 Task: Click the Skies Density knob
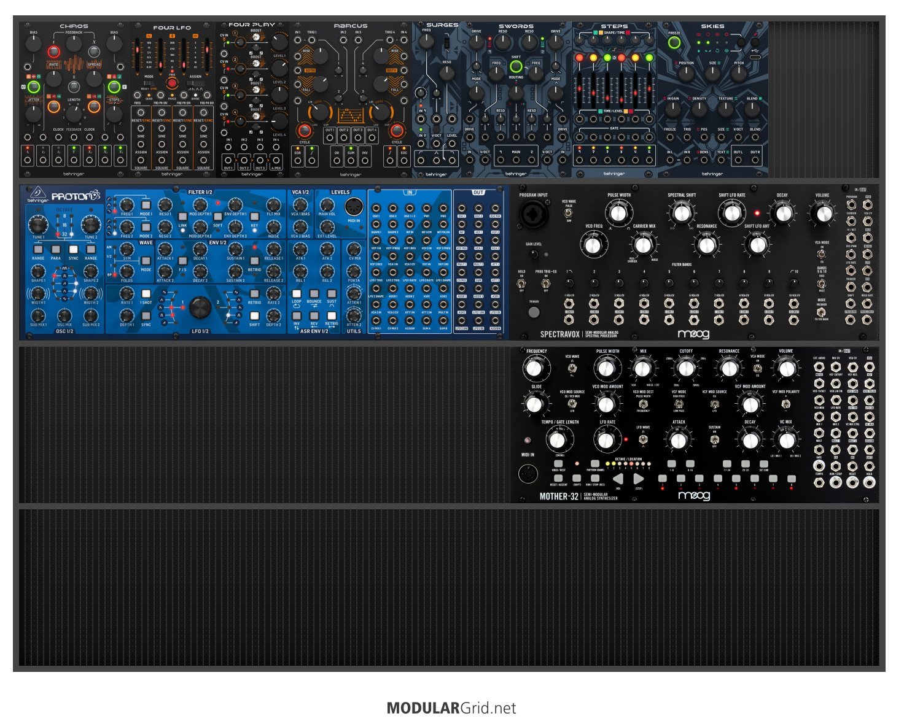pyautogui.click(x=699, y=109)
